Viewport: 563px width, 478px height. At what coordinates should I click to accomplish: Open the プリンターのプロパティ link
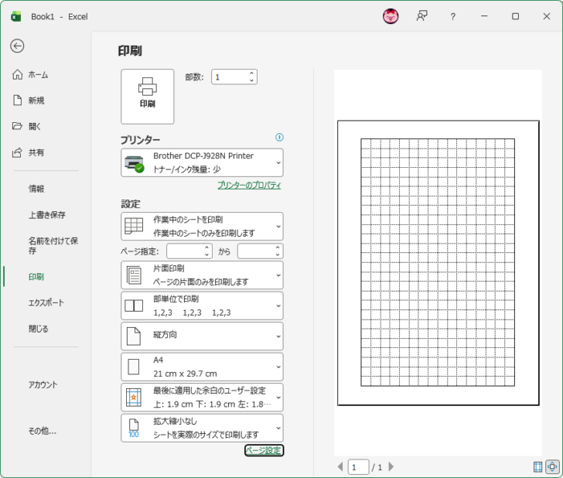[x=249, y=186]
